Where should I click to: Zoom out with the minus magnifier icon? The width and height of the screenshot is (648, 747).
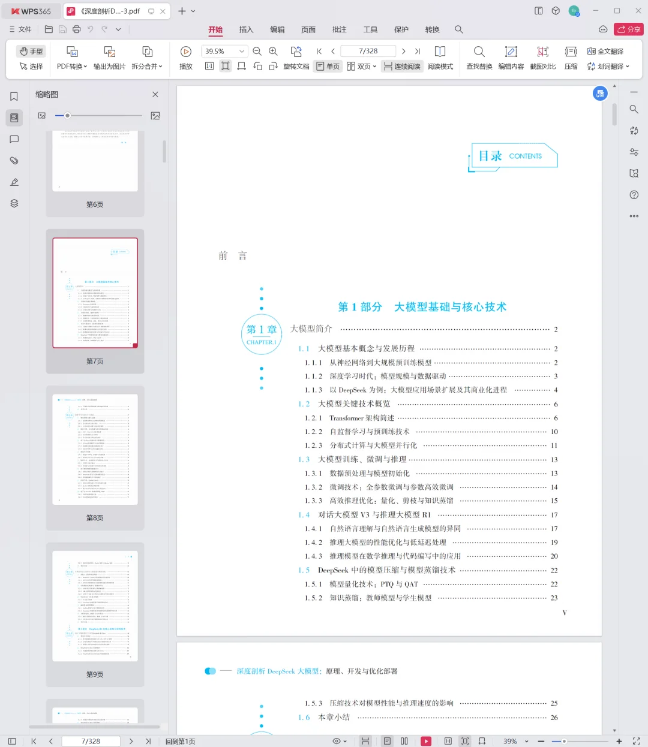pyautogui.click(x=257, y=52)
